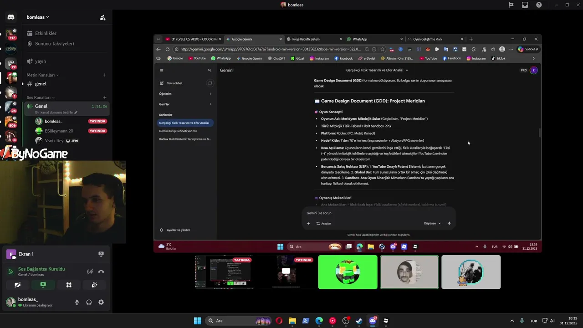Open the League of Legends server icon
583x328 pixels.
click(x=11, y=49)
